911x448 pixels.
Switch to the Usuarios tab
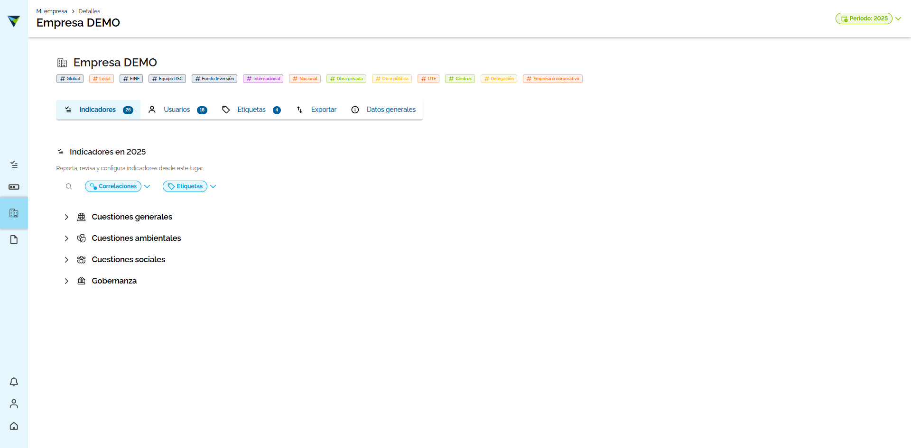pos(178,110)
